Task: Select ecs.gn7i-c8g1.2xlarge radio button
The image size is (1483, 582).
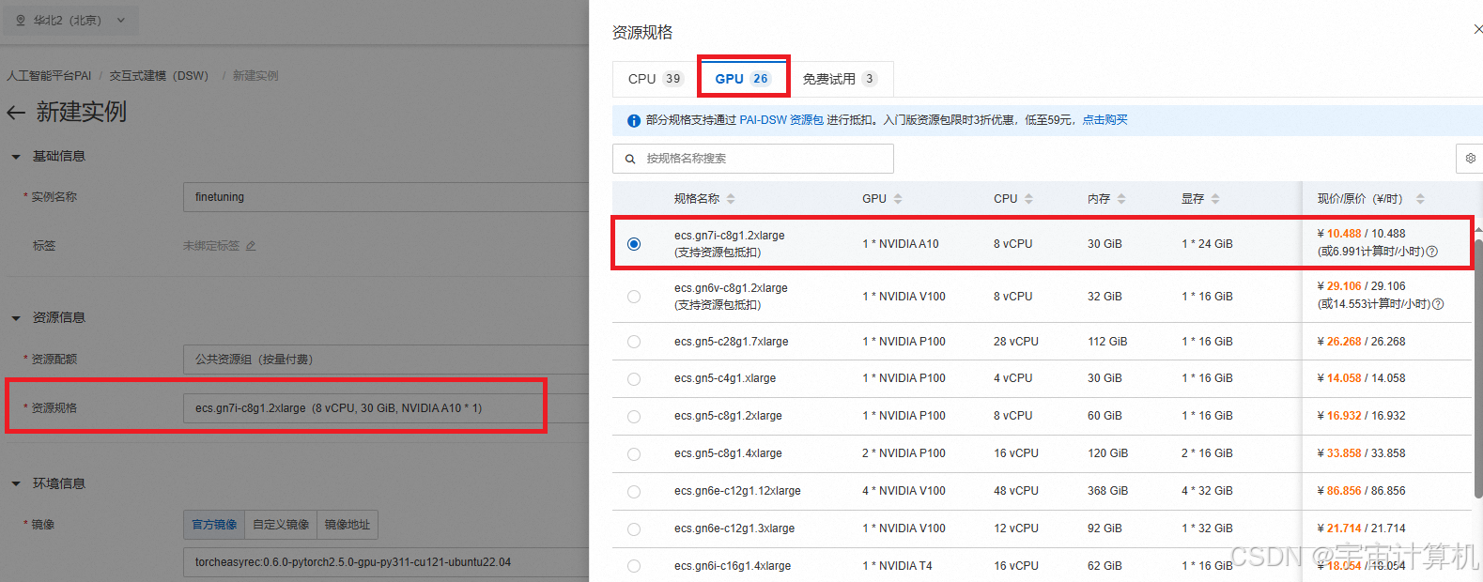Action: (x=634, y=244)
